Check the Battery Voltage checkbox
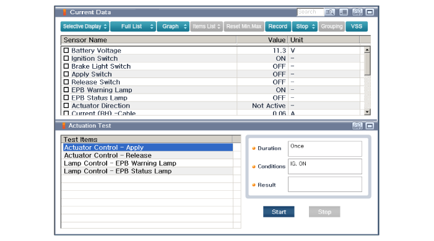434x241 pixels. pos(66,50)
